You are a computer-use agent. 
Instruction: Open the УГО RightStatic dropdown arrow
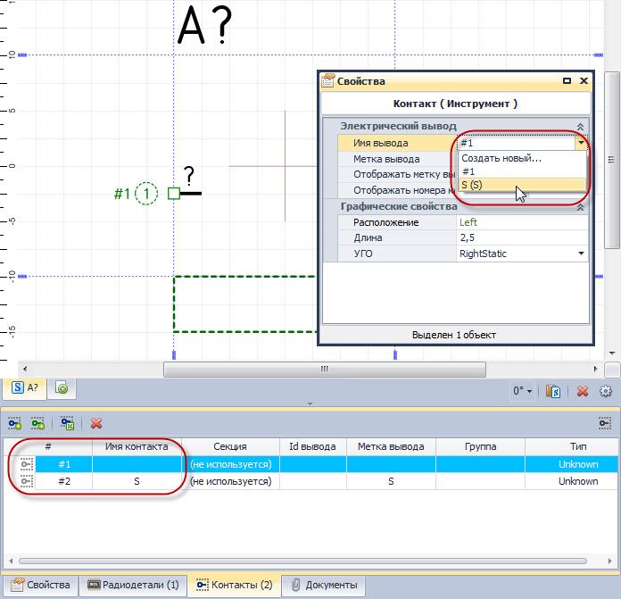tap(581, 254)
